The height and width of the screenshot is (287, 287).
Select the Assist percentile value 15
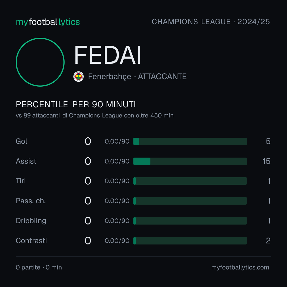click(266, 161)
